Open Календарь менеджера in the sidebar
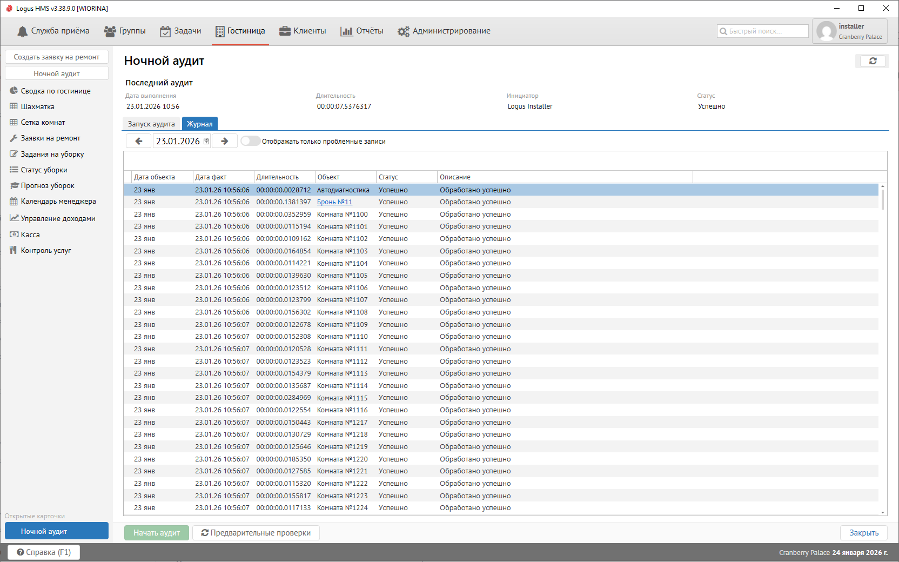The height and width of the screenshot is (562, 899). [x=58, y=201]
